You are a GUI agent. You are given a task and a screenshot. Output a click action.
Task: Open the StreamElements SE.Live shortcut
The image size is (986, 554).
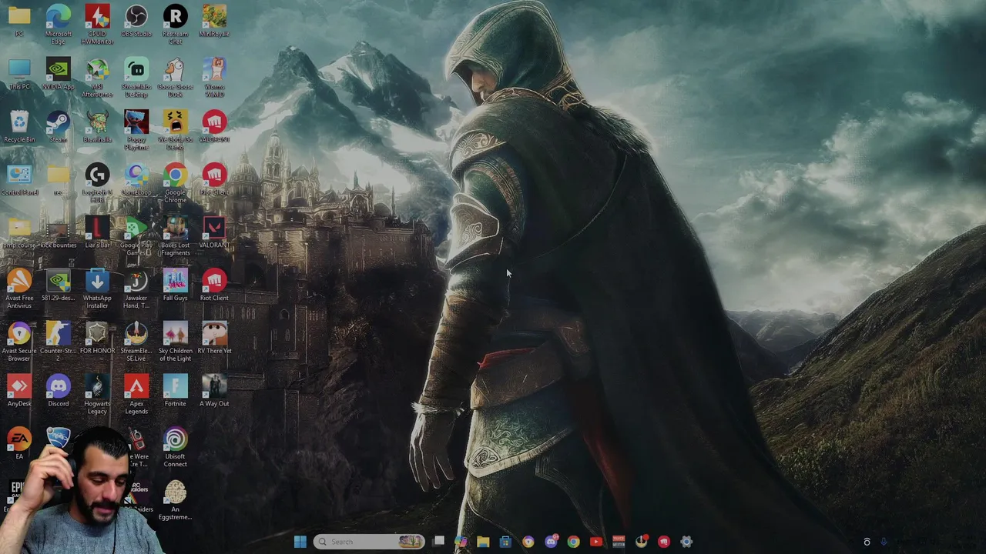[x=136, y=341]
